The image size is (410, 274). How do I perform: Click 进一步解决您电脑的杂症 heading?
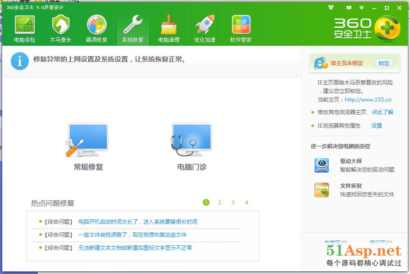[341, 146]
